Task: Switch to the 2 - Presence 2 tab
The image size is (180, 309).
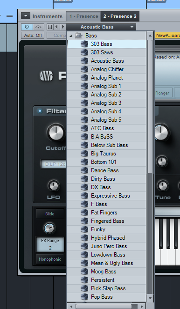Action: click(x=120, y=16)
